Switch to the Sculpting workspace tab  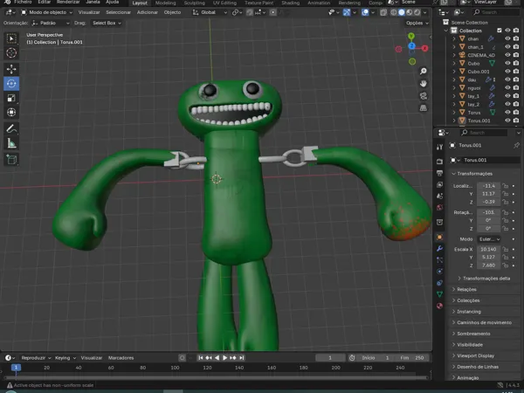(194, 3)
